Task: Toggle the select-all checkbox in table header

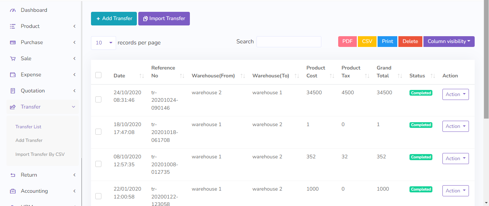Action: (99, 75)
